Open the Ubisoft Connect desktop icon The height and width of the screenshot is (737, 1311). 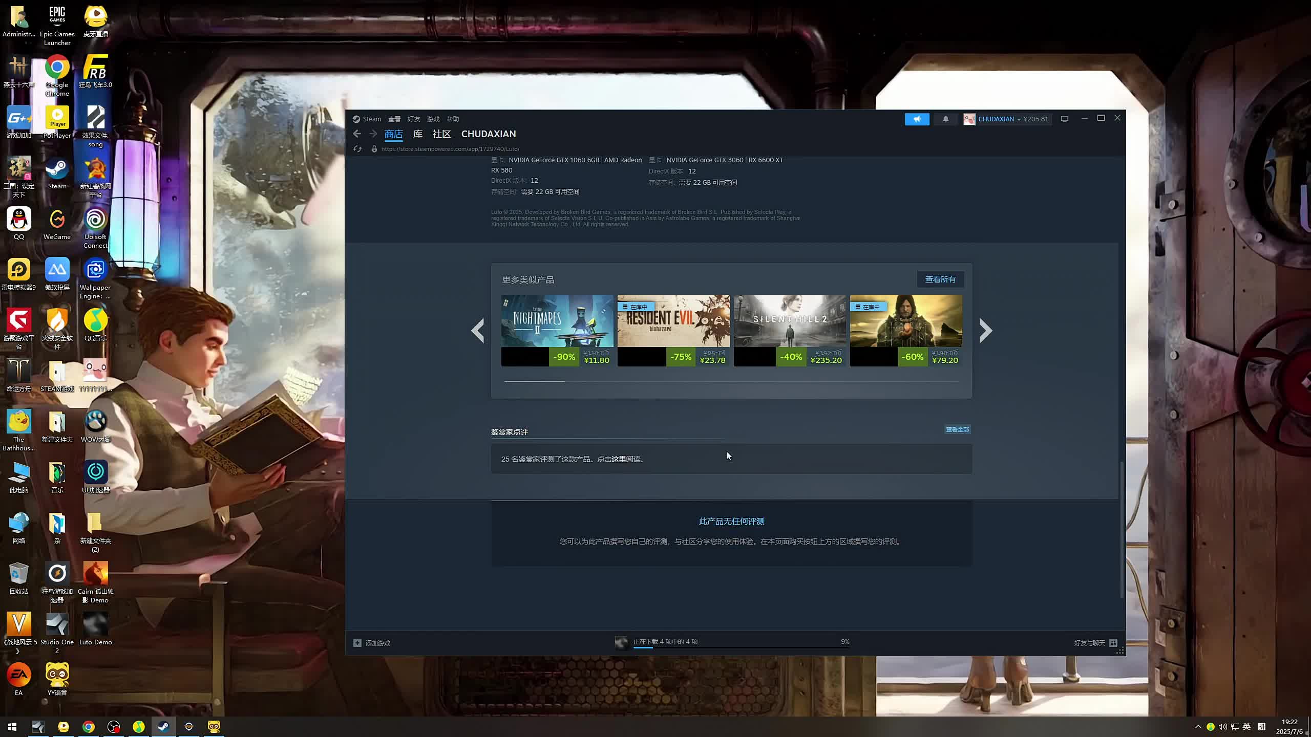pos(95,228)
